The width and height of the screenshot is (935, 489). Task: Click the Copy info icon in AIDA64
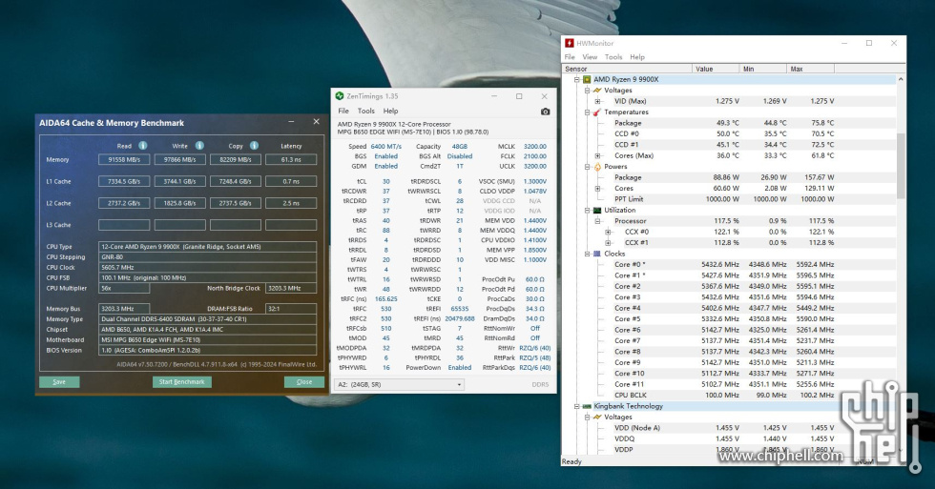point(254,145)
